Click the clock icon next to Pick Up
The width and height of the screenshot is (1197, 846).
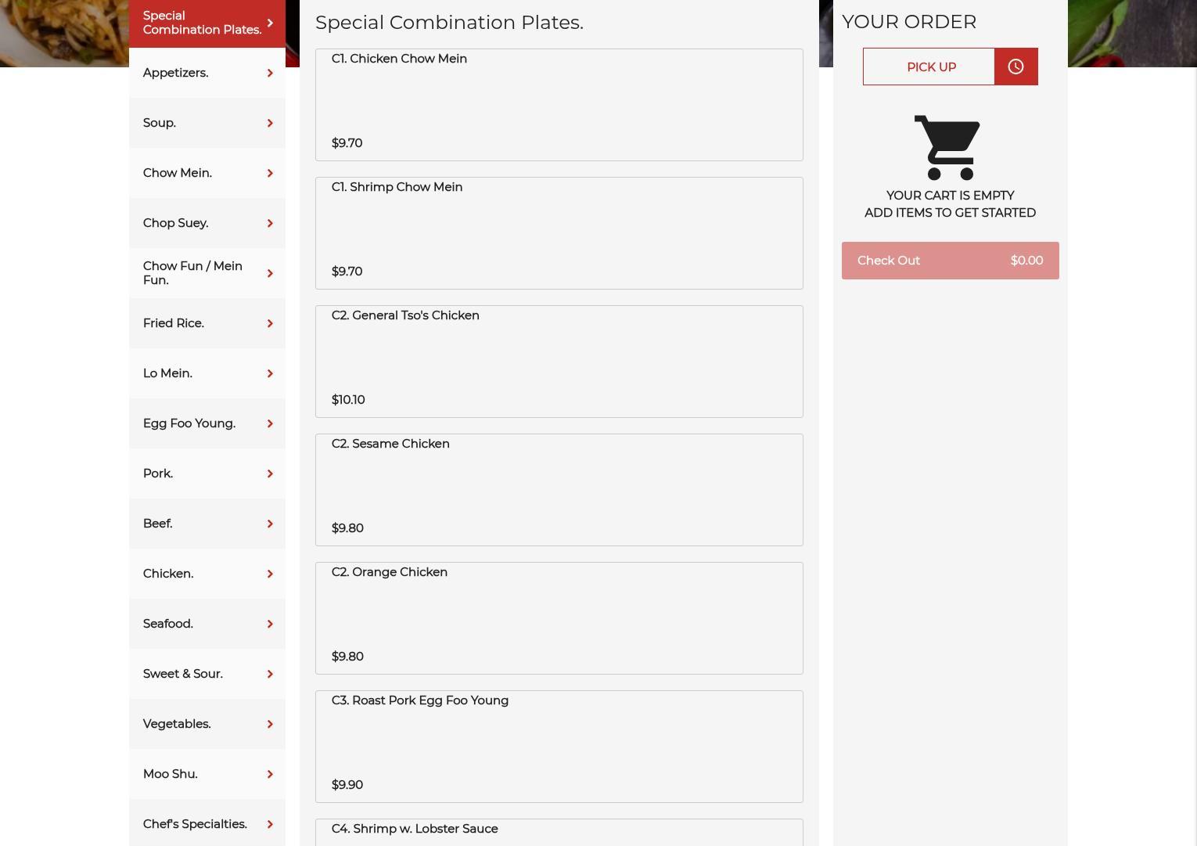tap(1015, 67)
